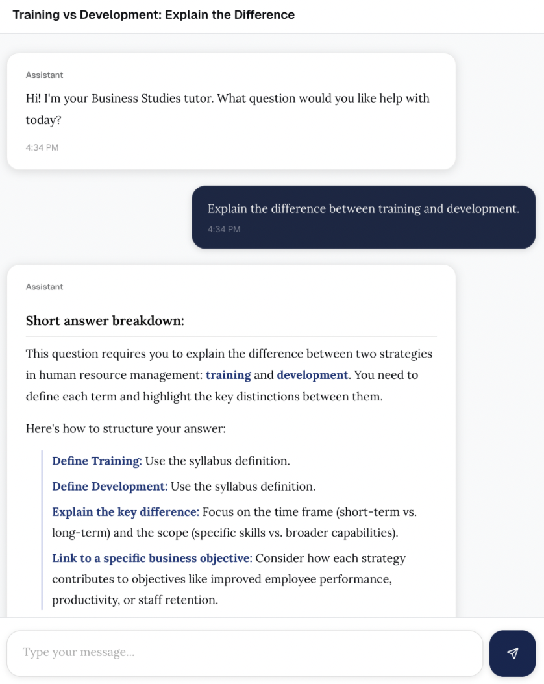The image size is (544, 684).
Task: Open the 'development' highlighted term link
Action: [312, 375]
